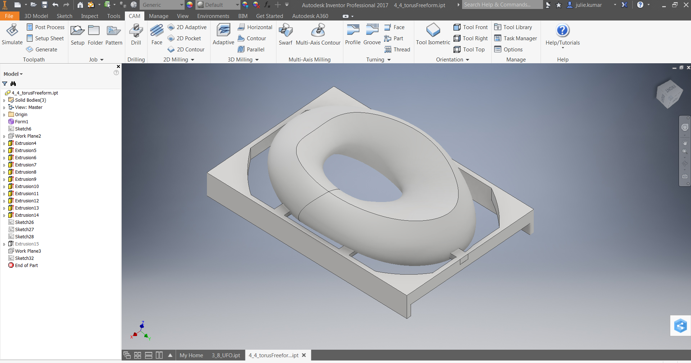
Task: Switch to the Inspect ribbon tab
Action: [x=90, y=16]
